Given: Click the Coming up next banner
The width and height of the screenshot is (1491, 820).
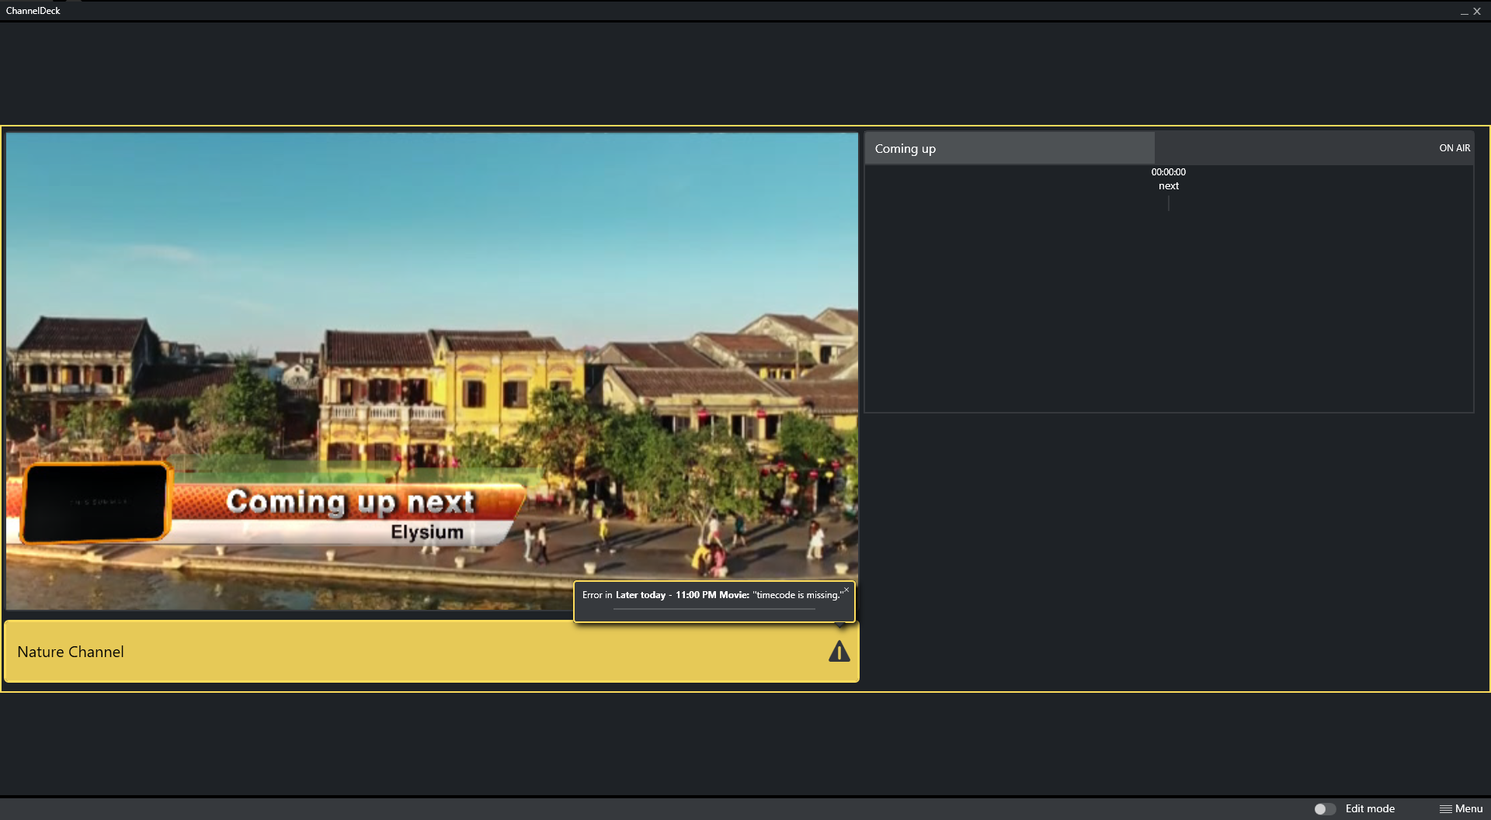Looking at the screenshot, I should (x=350, y=502).
